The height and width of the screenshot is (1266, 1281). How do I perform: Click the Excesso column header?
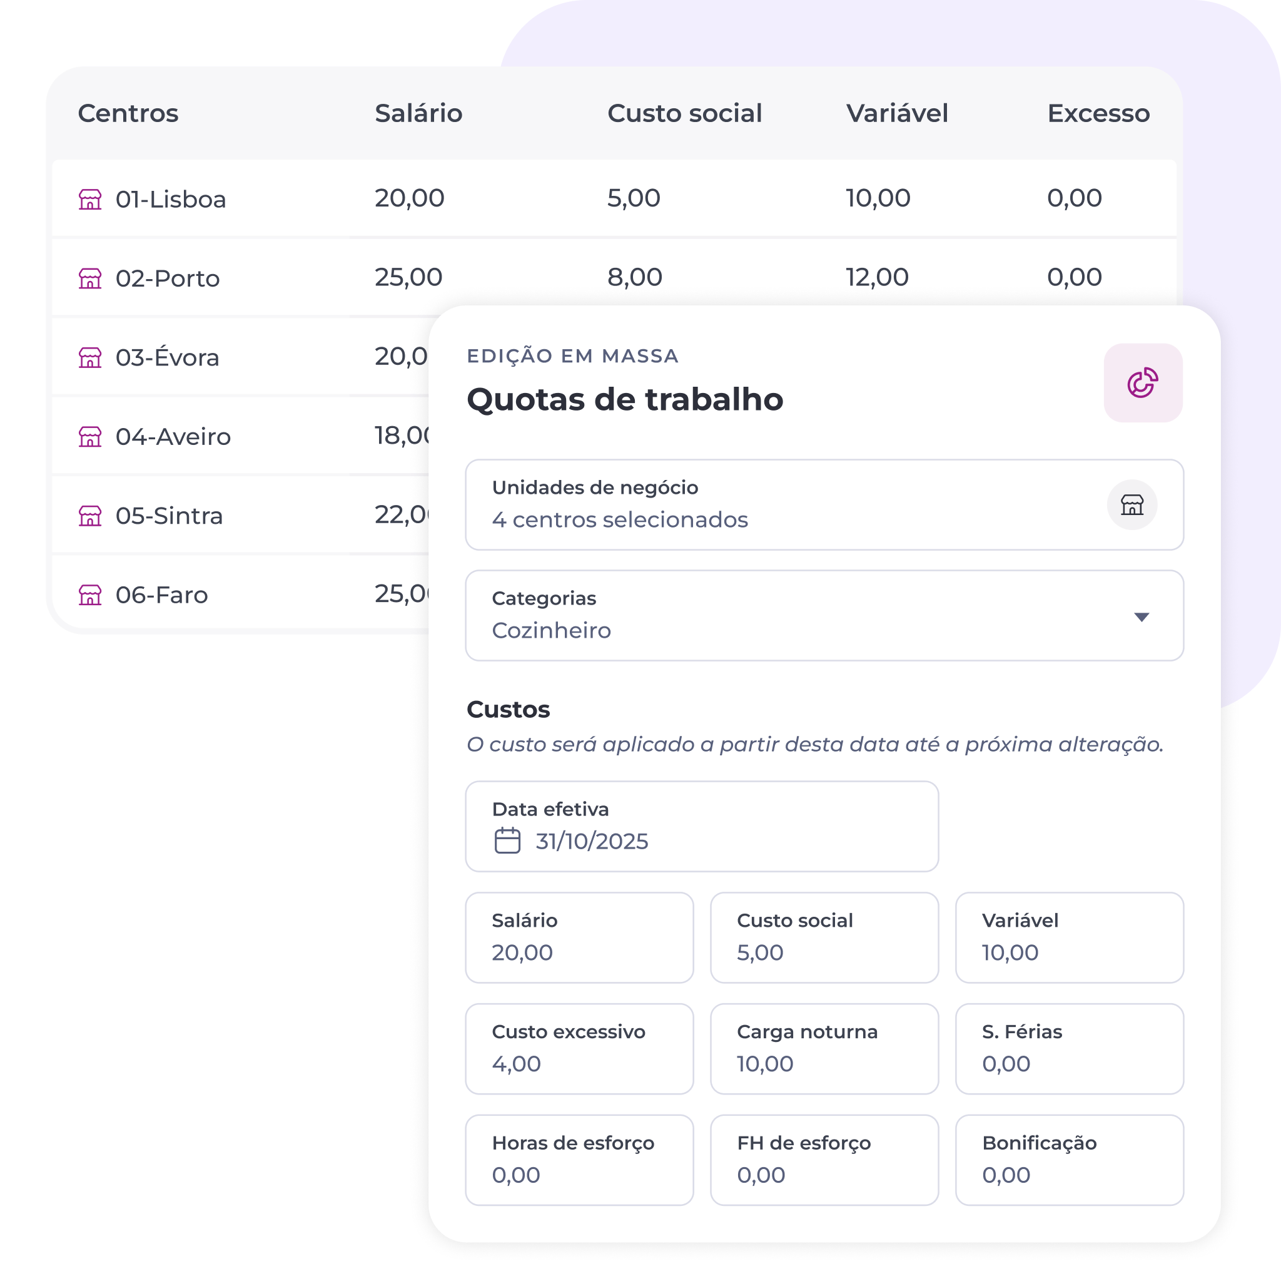[x=1098, y=113]
